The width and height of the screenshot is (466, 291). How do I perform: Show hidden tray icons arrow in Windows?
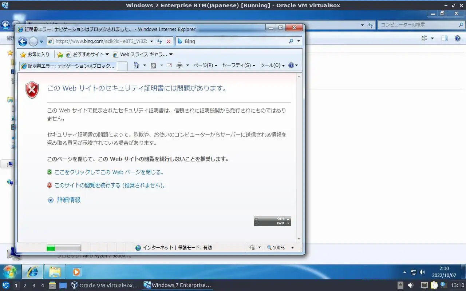coord(405,272)
